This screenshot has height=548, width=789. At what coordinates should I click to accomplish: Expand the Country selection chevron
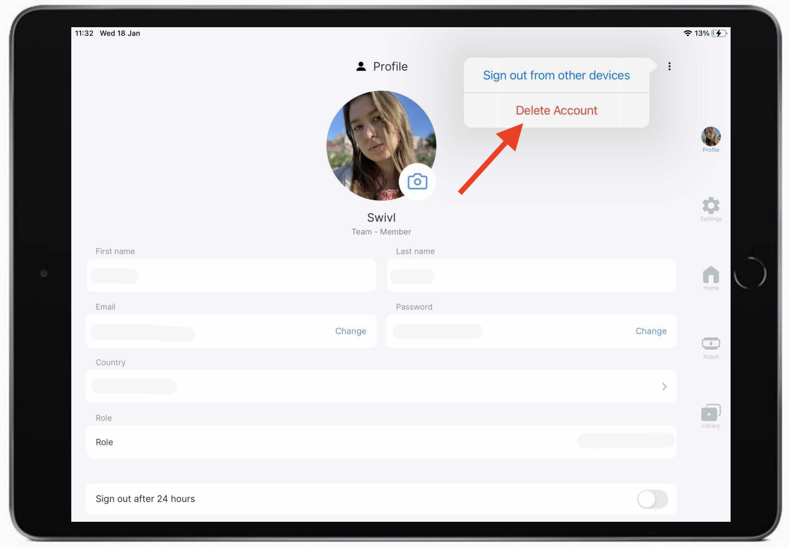(x=664, y=386)
